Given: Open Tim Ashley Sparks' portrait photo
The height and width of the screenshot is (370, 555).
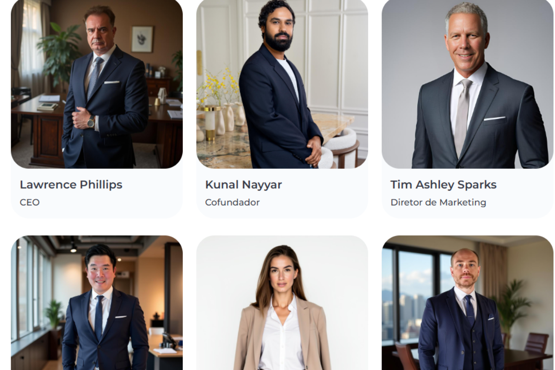Looking at the screenshot, I should 468,84.
